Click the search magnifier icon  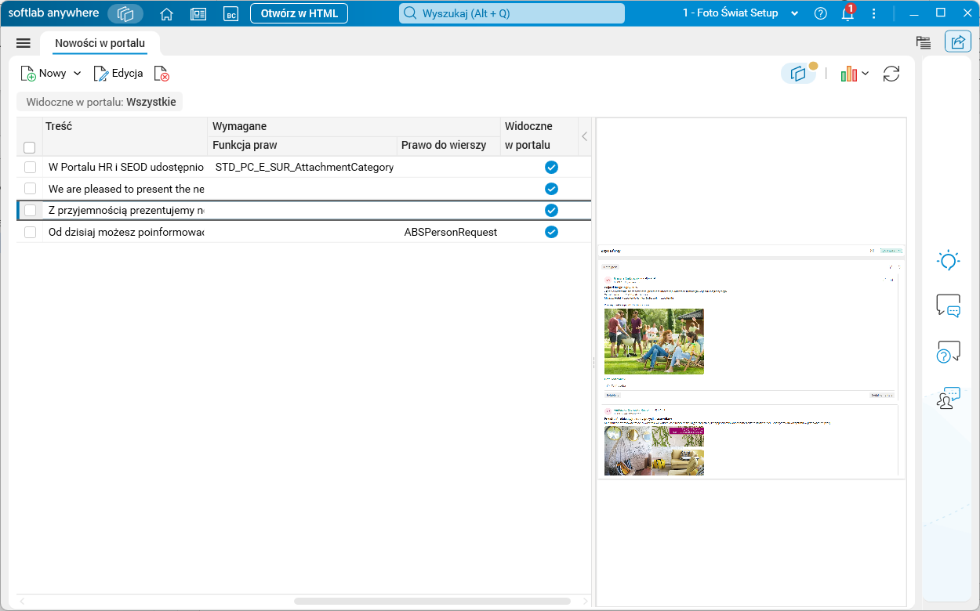coord(410,13)
